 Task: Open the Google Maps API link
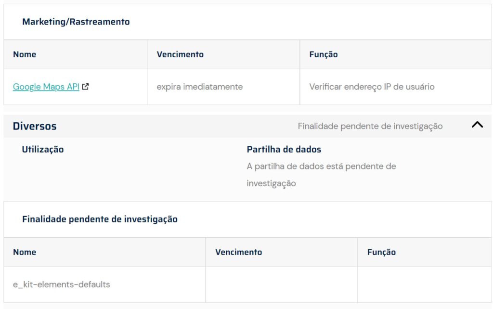click(x=46, y=87)
